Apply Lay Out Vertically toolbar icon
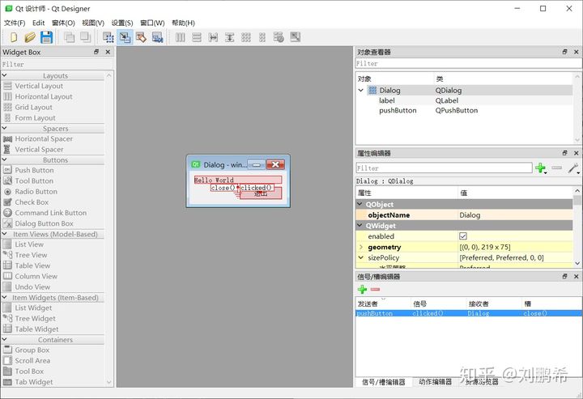 [197, 37]
